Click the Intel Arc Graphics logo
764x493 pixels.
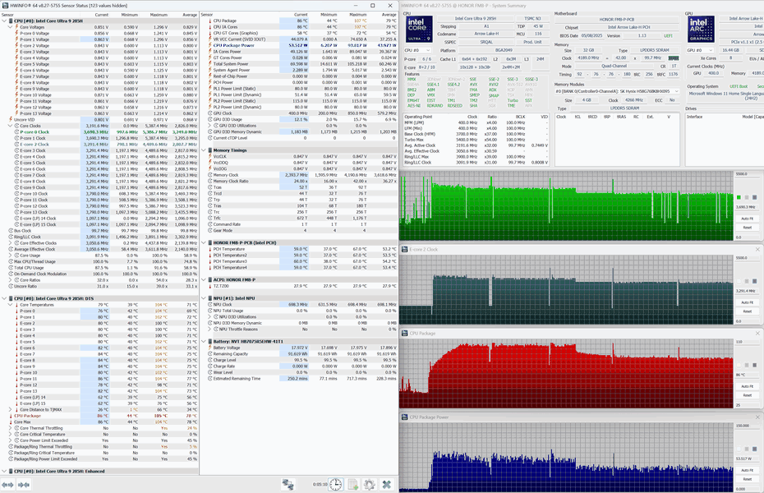point(701,30)
